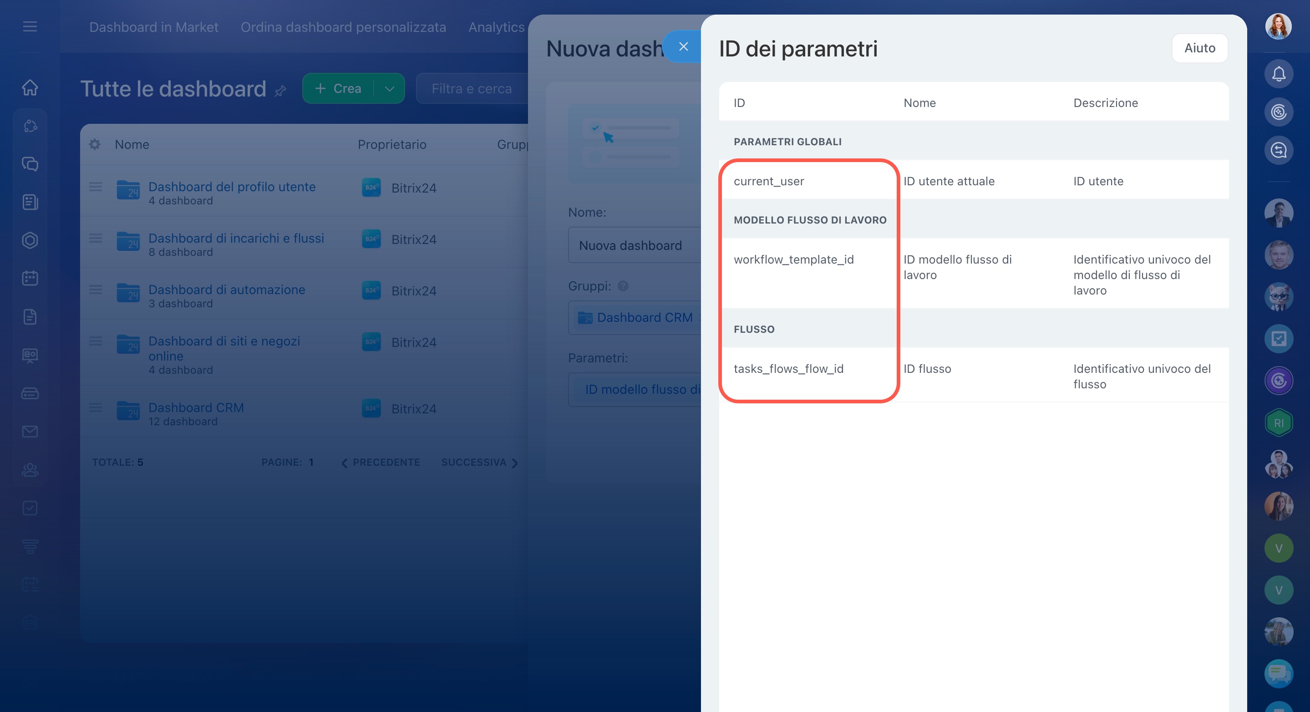Close the ID dei parametri panel
The width and height of the screenshot is (1310, 712).
683,47
